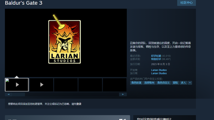Viewport: 214px width, 120px height.
Task: Open the 特别好评 all reviews link
Action: click(x=156, y=59)
